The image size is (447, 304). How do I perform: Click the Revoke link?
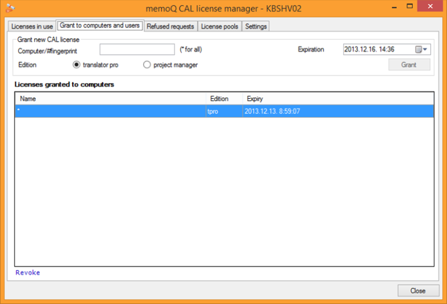(27, 272)
